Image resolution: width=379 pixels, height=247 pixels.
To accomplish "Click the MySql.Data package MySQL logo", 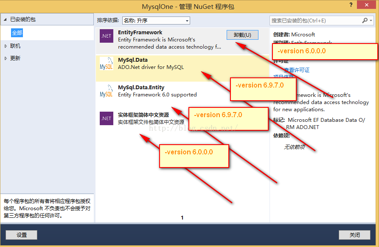I will pyautogui.click(x=107, y=63).
